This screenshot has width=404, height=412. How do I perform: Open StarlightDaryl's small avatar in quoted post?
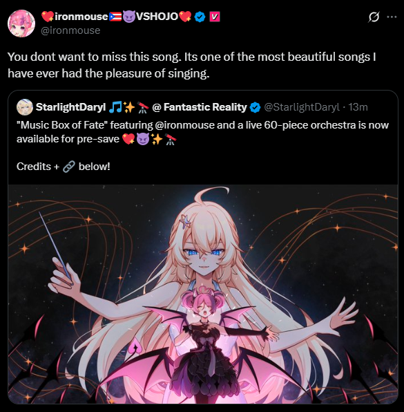25,107
